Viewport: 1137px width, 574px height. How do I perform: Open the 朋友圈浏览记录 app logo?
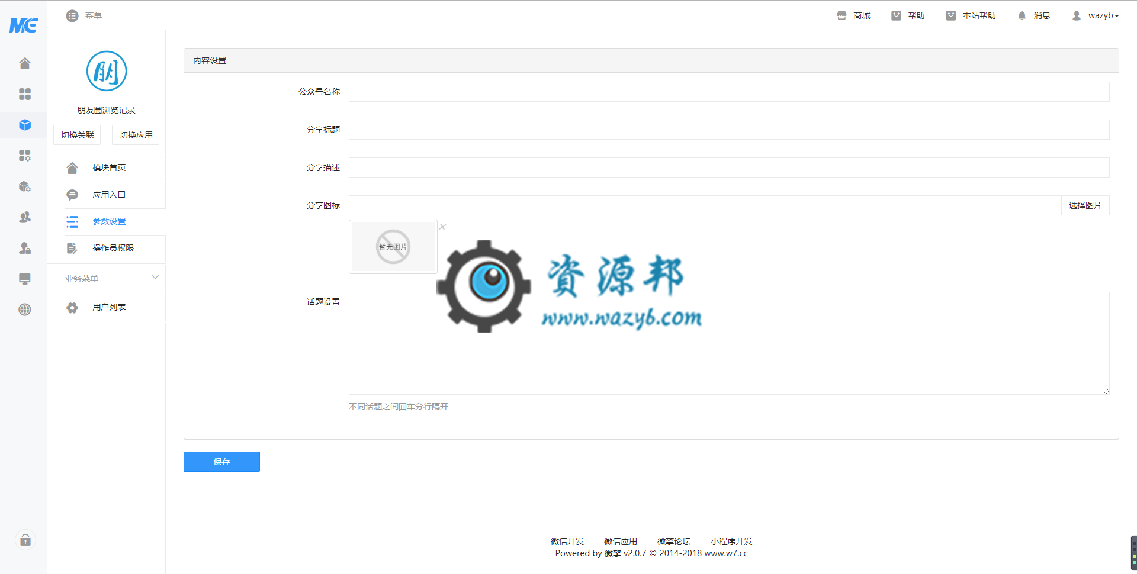[x=107, y=71]
